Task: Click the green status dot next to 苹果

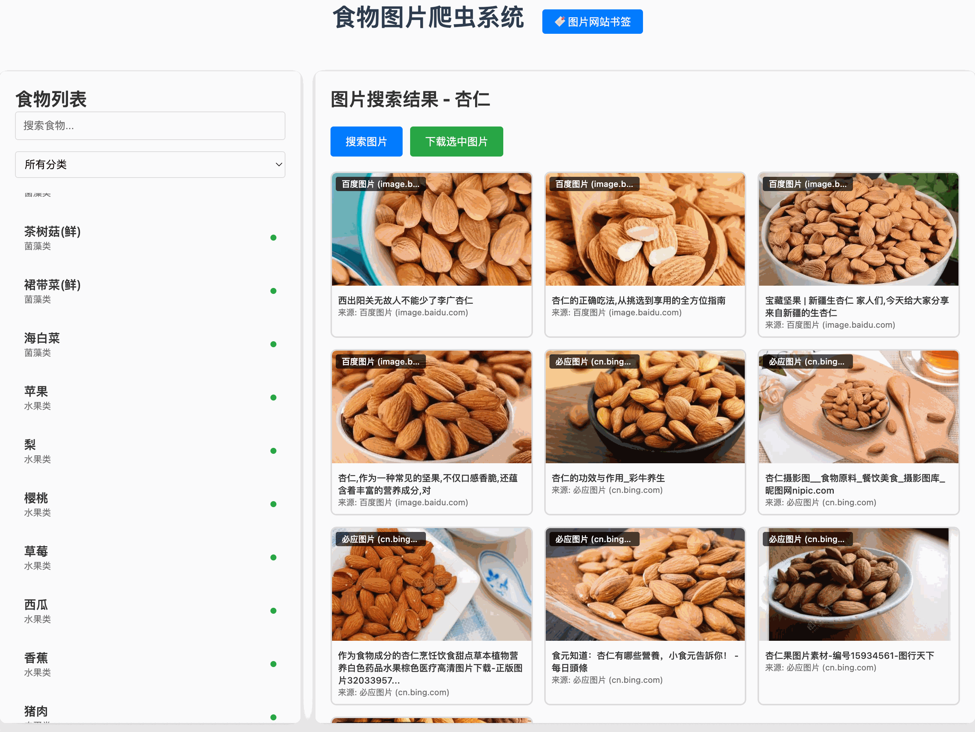Action: [273, 398]
